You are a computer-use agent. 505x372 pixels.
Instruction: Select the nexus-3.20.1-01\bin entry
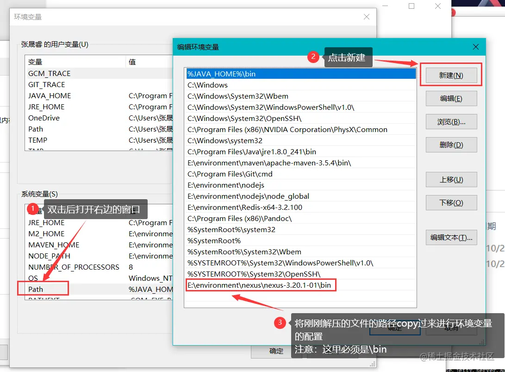pos(301,285)
